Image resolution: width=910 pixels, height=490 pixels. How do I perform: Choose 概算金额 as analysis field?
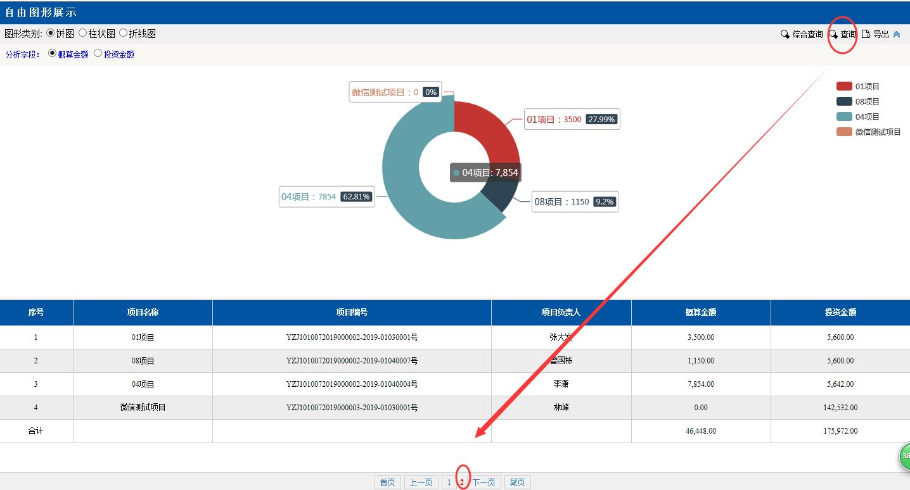[53, 54]
